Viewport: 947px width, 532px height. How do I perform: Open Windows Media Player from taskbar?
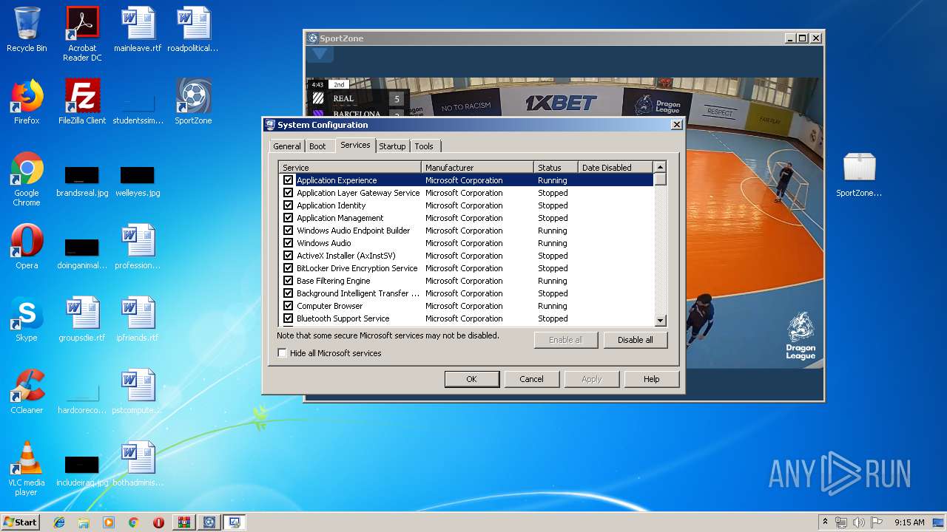coord(109,522)
